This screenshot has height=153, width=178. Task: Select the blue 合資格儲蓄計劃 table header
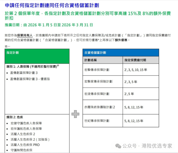(121, 53)
